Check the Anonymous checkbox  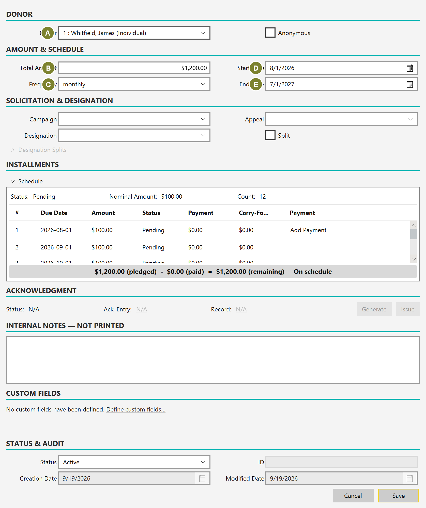pyautogui.click(x=270, y=33)
